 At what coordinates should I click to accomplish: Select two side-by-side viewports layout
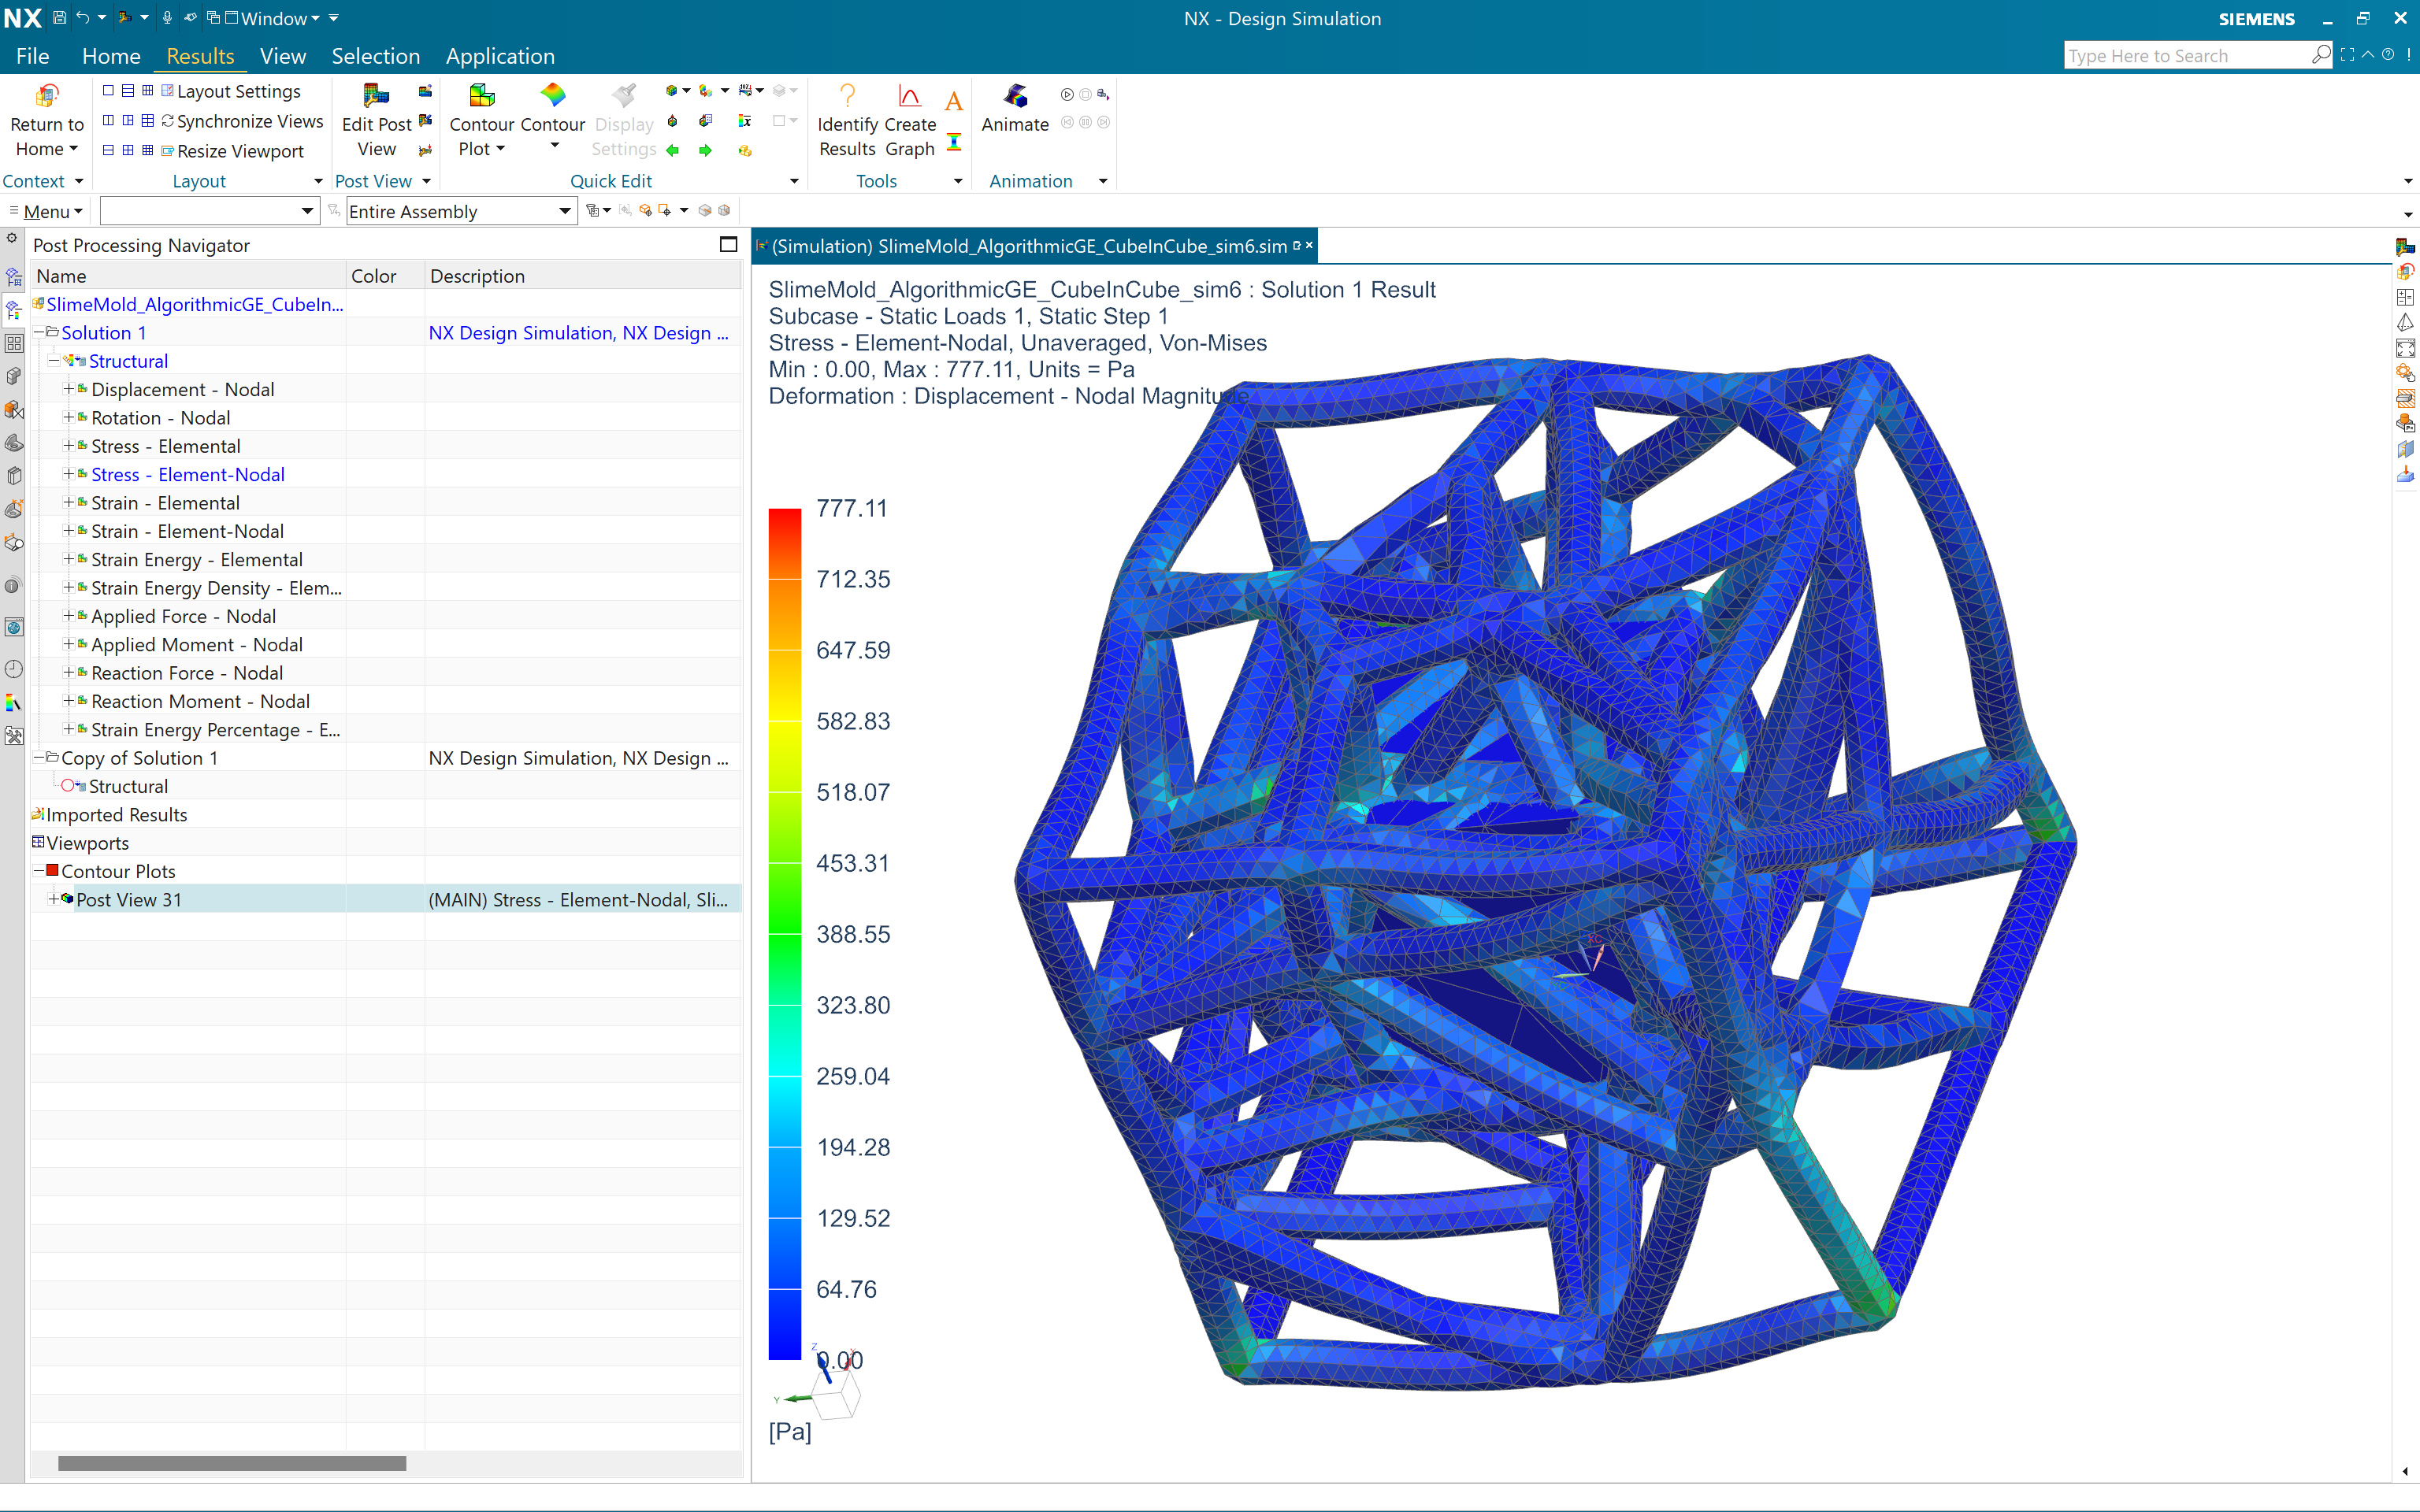pos(108,121)
